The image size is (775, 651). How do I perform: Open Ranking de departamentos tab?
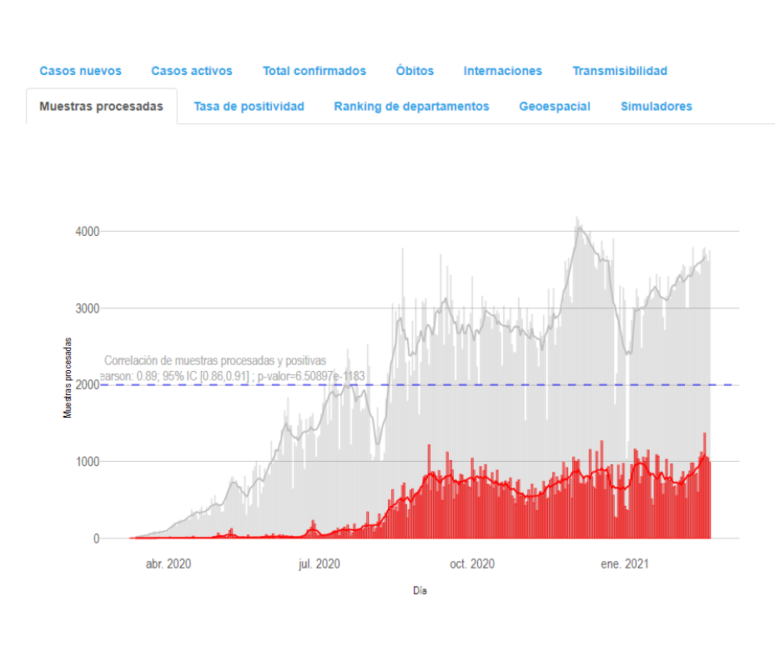tap(411, 107)
